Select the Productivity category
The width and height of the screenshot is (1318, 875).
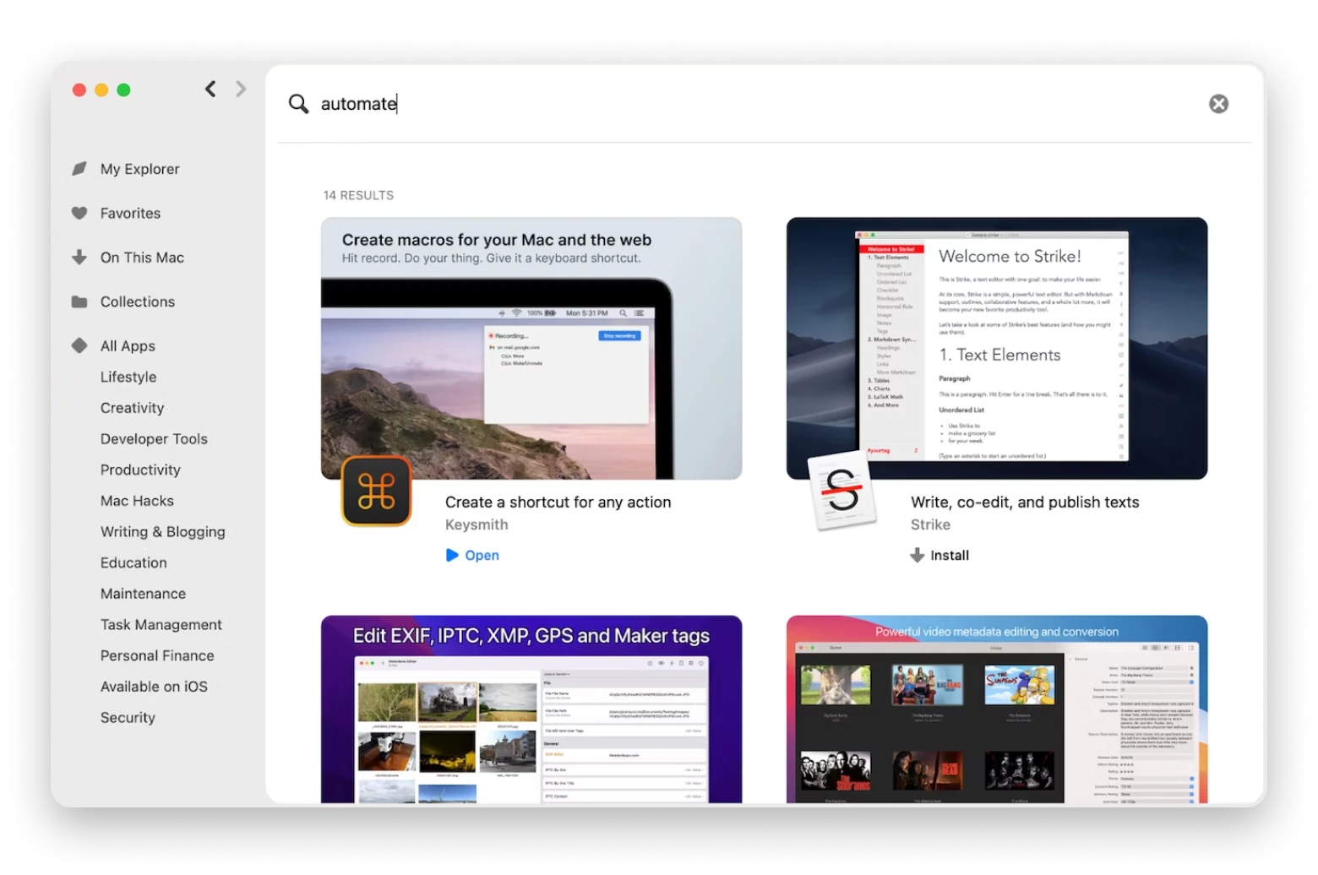(140, 470)
